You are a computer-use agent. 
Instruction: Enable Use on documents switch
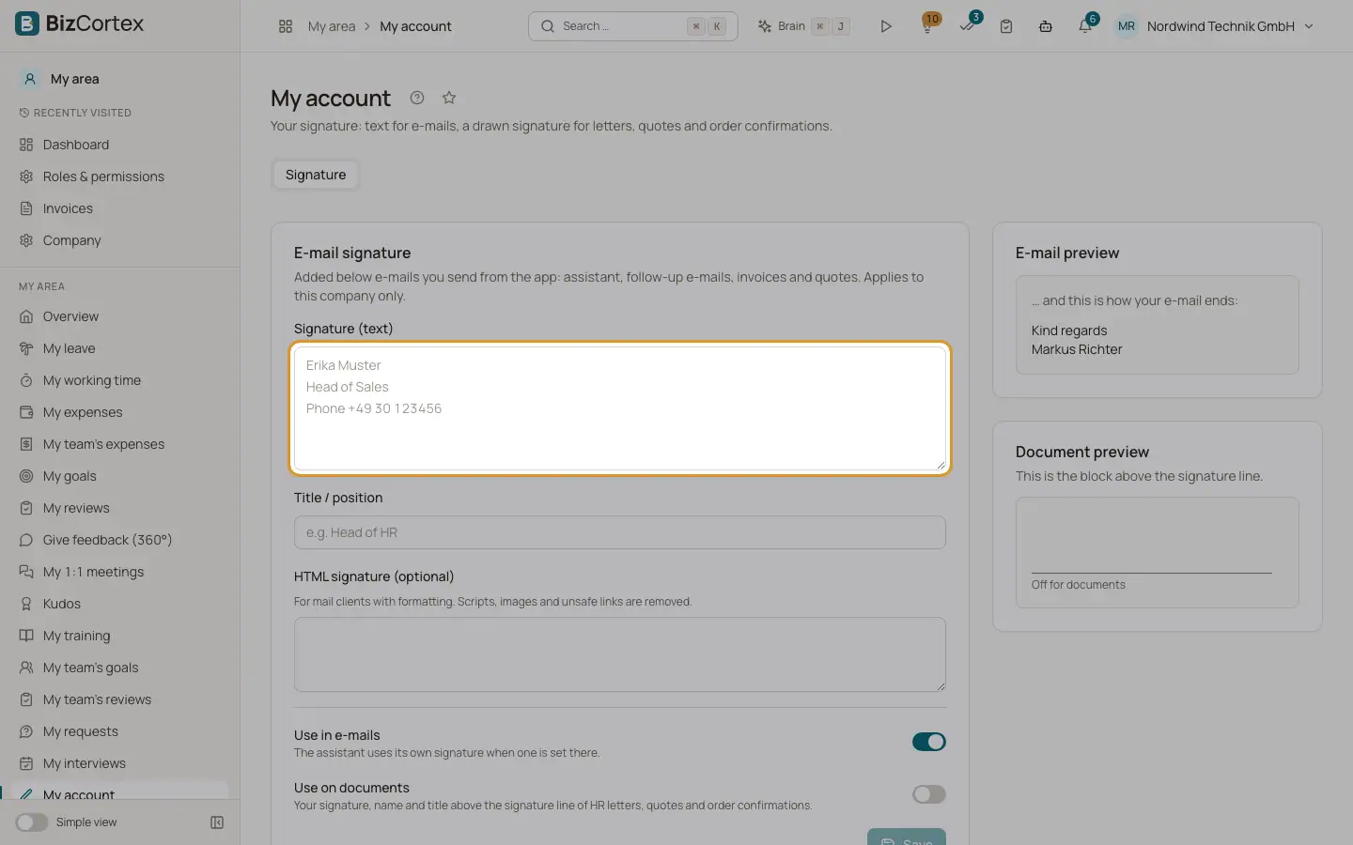pos(928,794)
